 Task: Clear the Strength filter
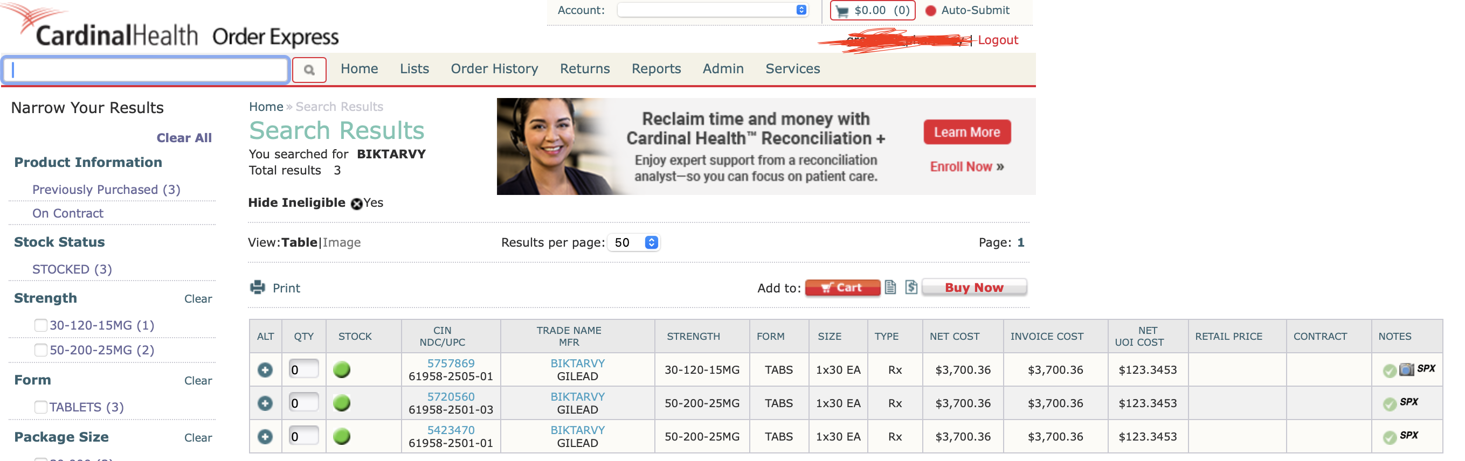(198, 299)
